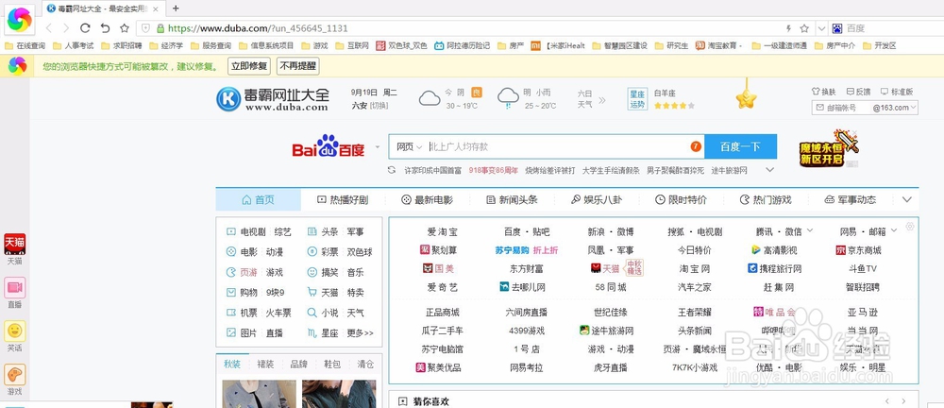This screenshot has width=944, height=408.
Task: Click the 更多>> link
Action: 360,332
